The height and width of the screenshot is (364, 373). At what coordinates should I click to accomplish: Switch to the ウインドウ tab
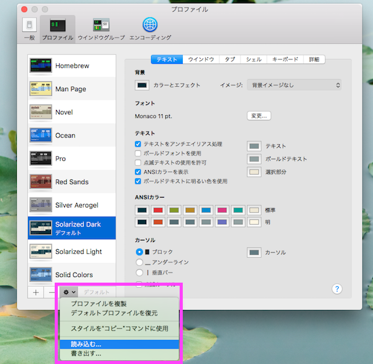pos(201,59)
